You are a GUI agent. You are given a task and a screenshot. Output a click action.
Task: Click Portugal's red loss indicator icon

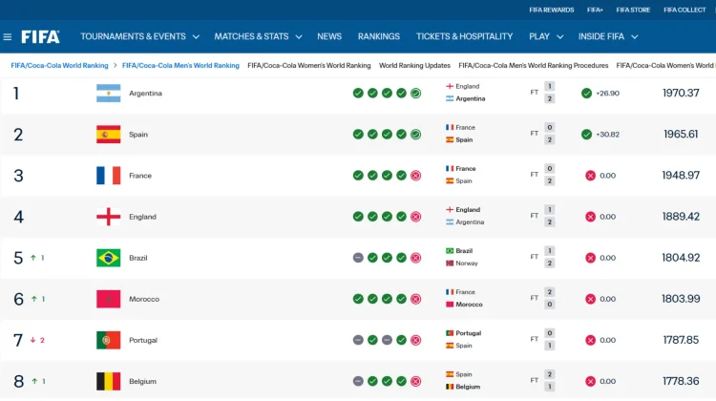click(415, 340)
